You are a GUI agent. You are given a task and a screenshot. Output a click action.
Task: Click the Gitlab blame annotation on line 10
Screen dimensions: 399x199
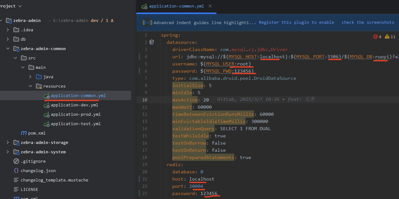(x=266, y=99)
